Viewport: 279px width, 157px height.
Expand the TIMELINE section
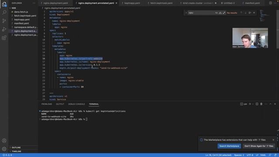pyautogui.click(x=23, y=151)
